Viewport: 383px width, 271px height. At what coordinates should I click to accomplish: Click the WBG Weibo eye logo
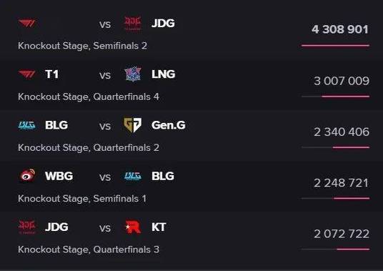click(x=27, y=175)
